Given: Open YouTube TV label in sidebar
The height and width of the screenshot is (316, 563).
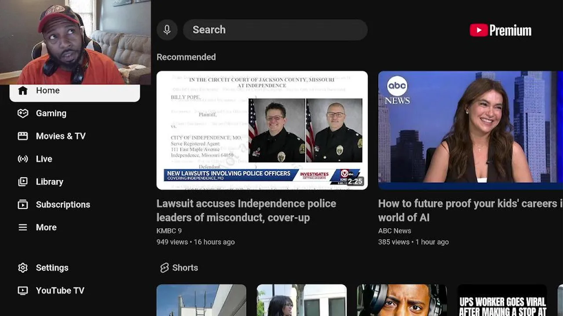Looking at the screenshot, I should [x=60, y=291].
